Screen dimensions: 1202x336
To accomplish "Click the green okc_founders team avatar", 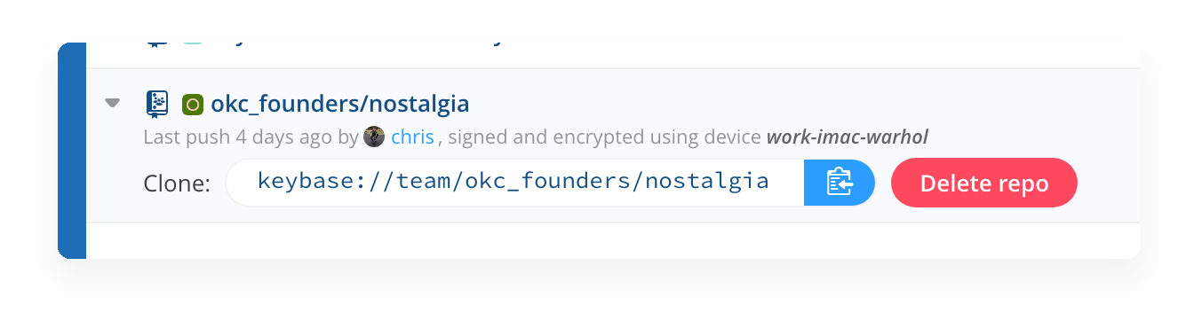I will [x=193, y=105].
